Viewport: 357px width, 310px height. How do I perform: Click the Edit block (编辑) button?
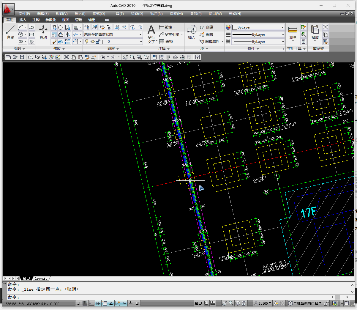[206, 34]
